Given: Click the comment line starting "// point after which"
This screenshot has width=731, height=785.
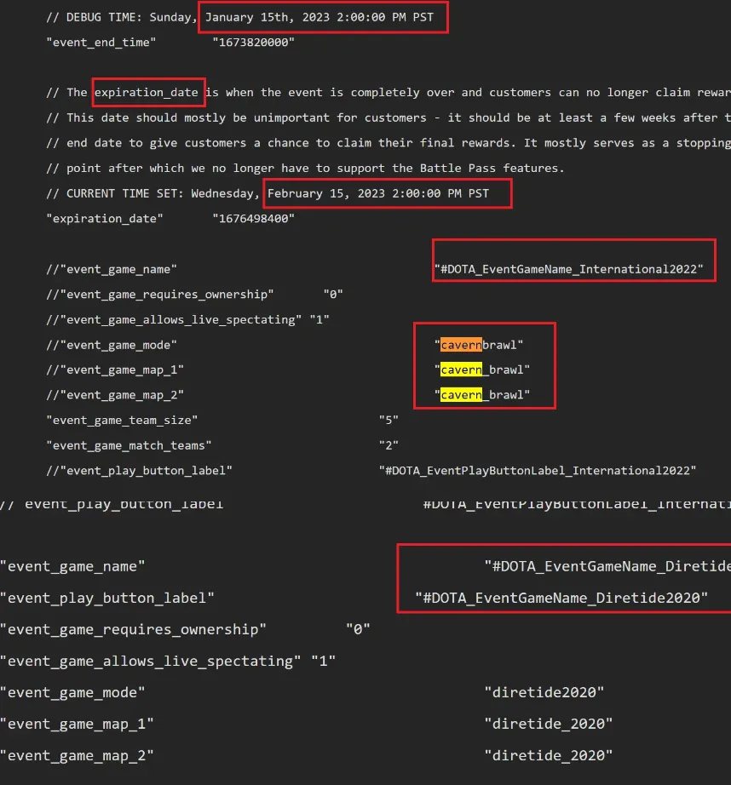Looking at the screenshot, I should click(x=305, y=169).
